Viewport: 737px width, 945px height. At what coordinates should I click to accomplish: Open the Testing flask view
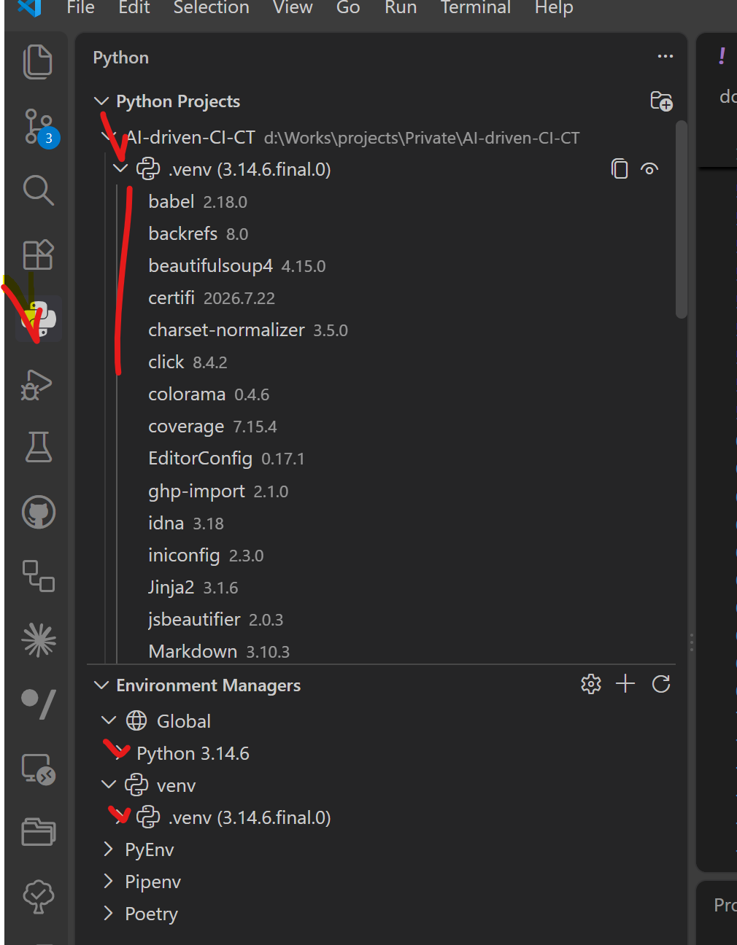(x=38, y=447)
